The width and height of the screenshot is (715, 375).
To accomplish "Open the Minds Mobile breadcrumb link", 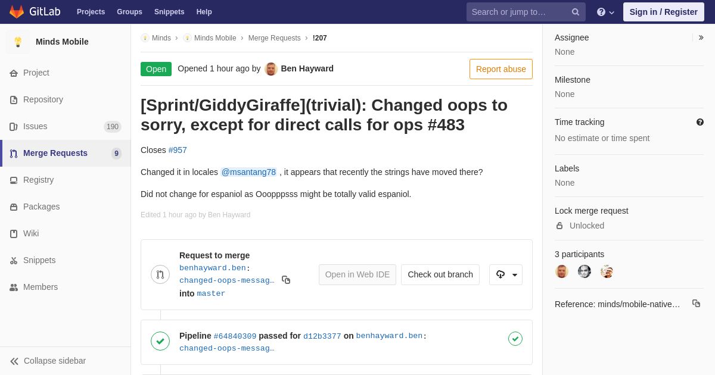I will [x=215, y=38].
